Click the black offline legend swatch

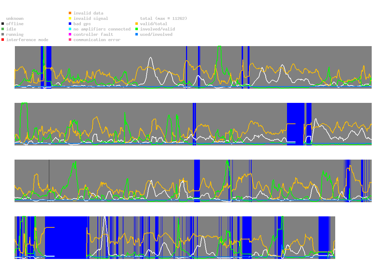(x=3, y=24)
